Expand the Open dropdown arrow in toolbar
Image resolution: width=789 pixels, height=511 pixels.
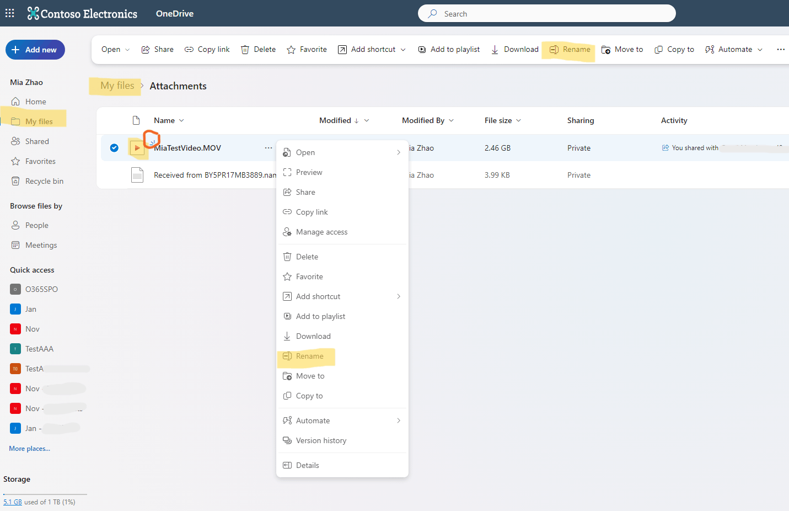127,50
